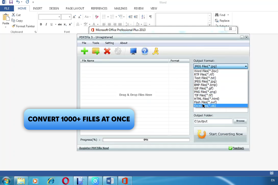Click the Internet Explorer taskbar icon
Screen dimensions: 278x185
51,181
